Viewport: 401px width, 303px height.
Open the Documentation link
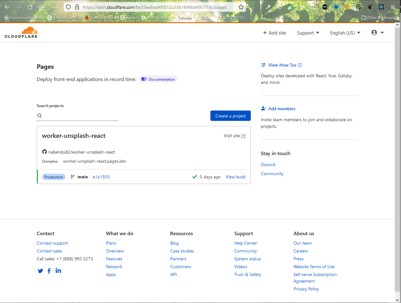pos(158,79)
